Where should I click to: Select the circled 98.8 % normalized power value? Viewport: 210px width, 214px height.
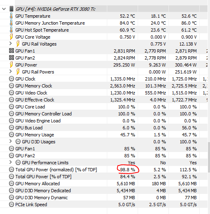click(127, 170)
